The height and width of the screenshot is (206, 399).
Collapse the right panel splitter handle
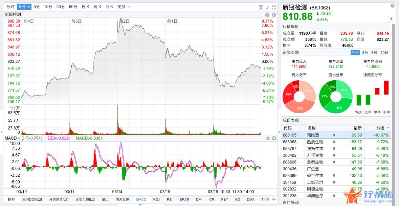(x=279, y=132)
